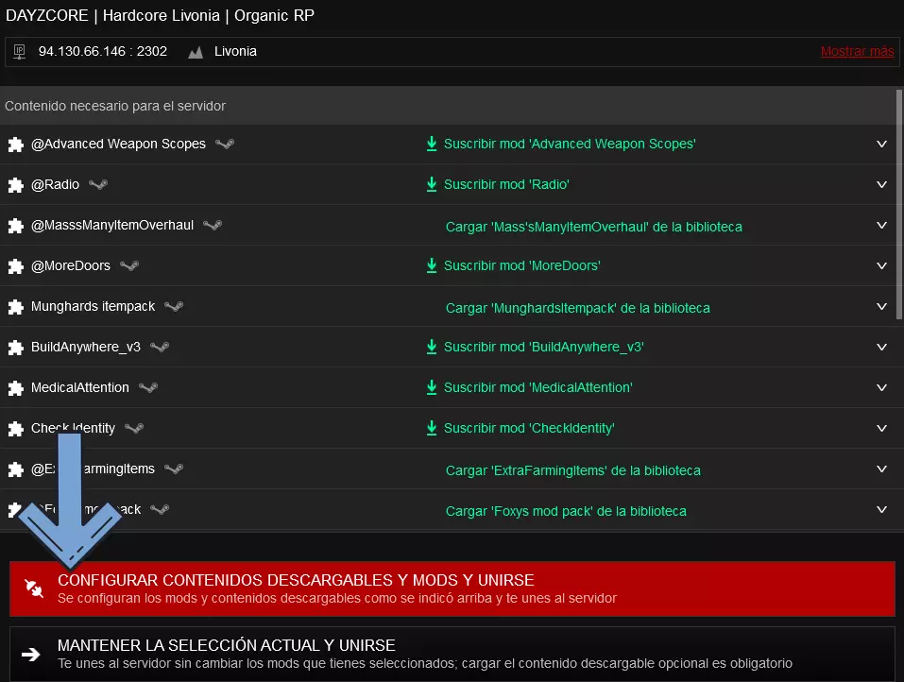This screenshot has width=904, height=682.
Task: Click download arrow icon for CheckIdentity
Action: point(432,428)
